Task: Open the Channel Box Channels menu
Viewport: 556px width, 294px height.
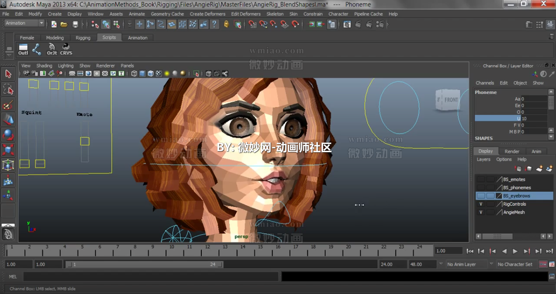Action: pos(485,83)
